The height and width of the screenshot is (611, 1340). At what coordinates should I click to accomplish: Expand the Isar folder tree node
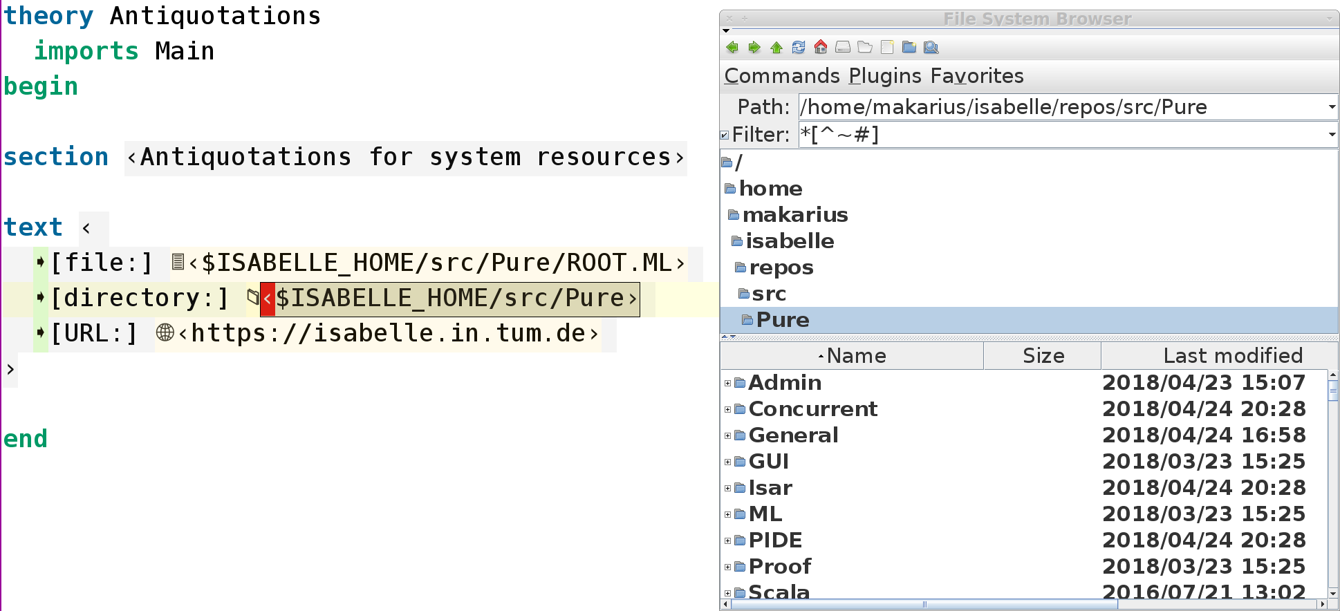(727, 488)
